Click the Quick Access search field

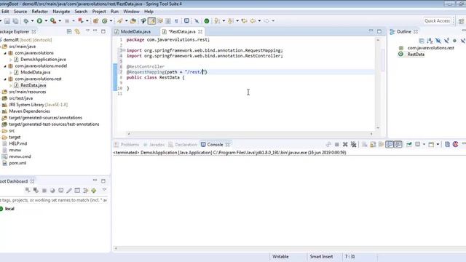pyautogui.click(x=437, y=21)
